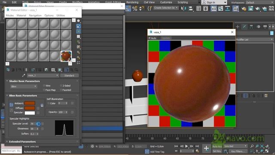Toggle Auto checkbox in vaza_1 preview window
Image resolution: width=275 pixels, height=155 pixels.
click(x=150, y=38)
